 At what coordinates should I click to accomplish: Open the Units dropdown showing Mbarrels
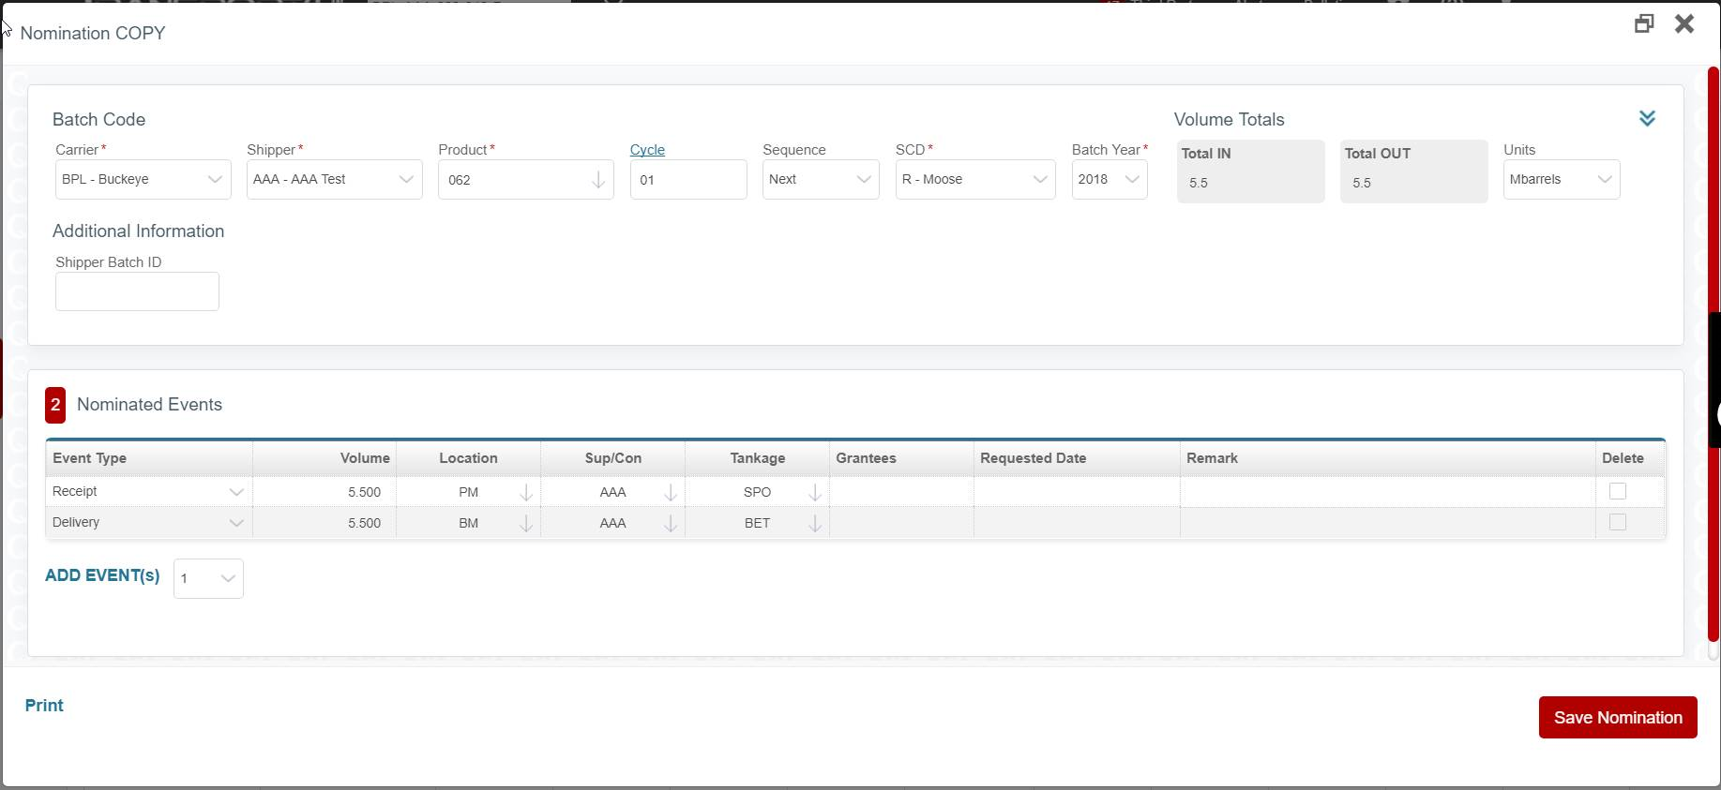(x=1561, y=179)
